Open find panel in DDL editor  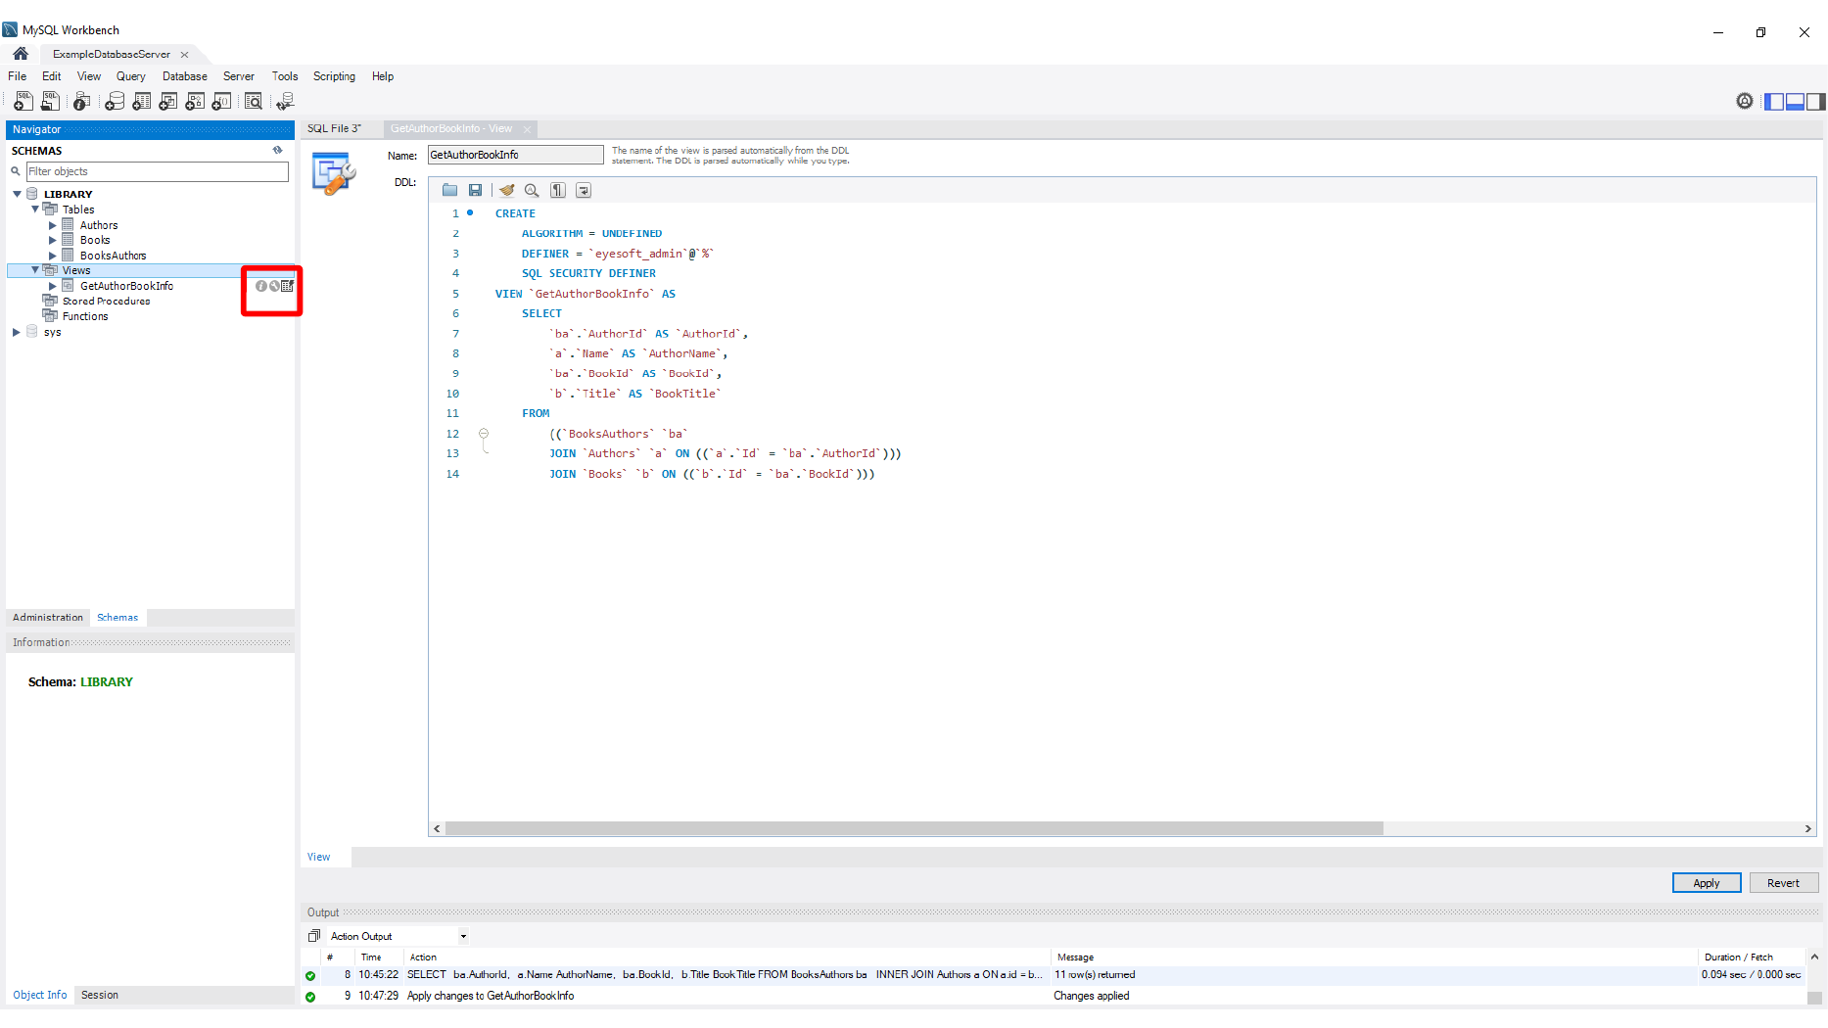(532, 190)
